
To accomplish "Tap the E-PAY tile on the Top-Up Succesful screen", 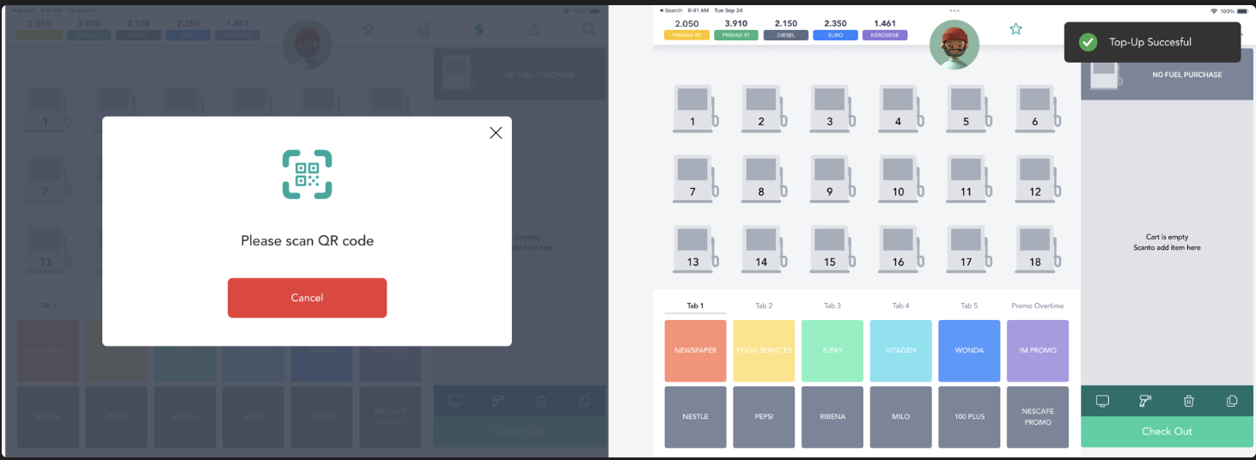I will (x=832, y=351).
